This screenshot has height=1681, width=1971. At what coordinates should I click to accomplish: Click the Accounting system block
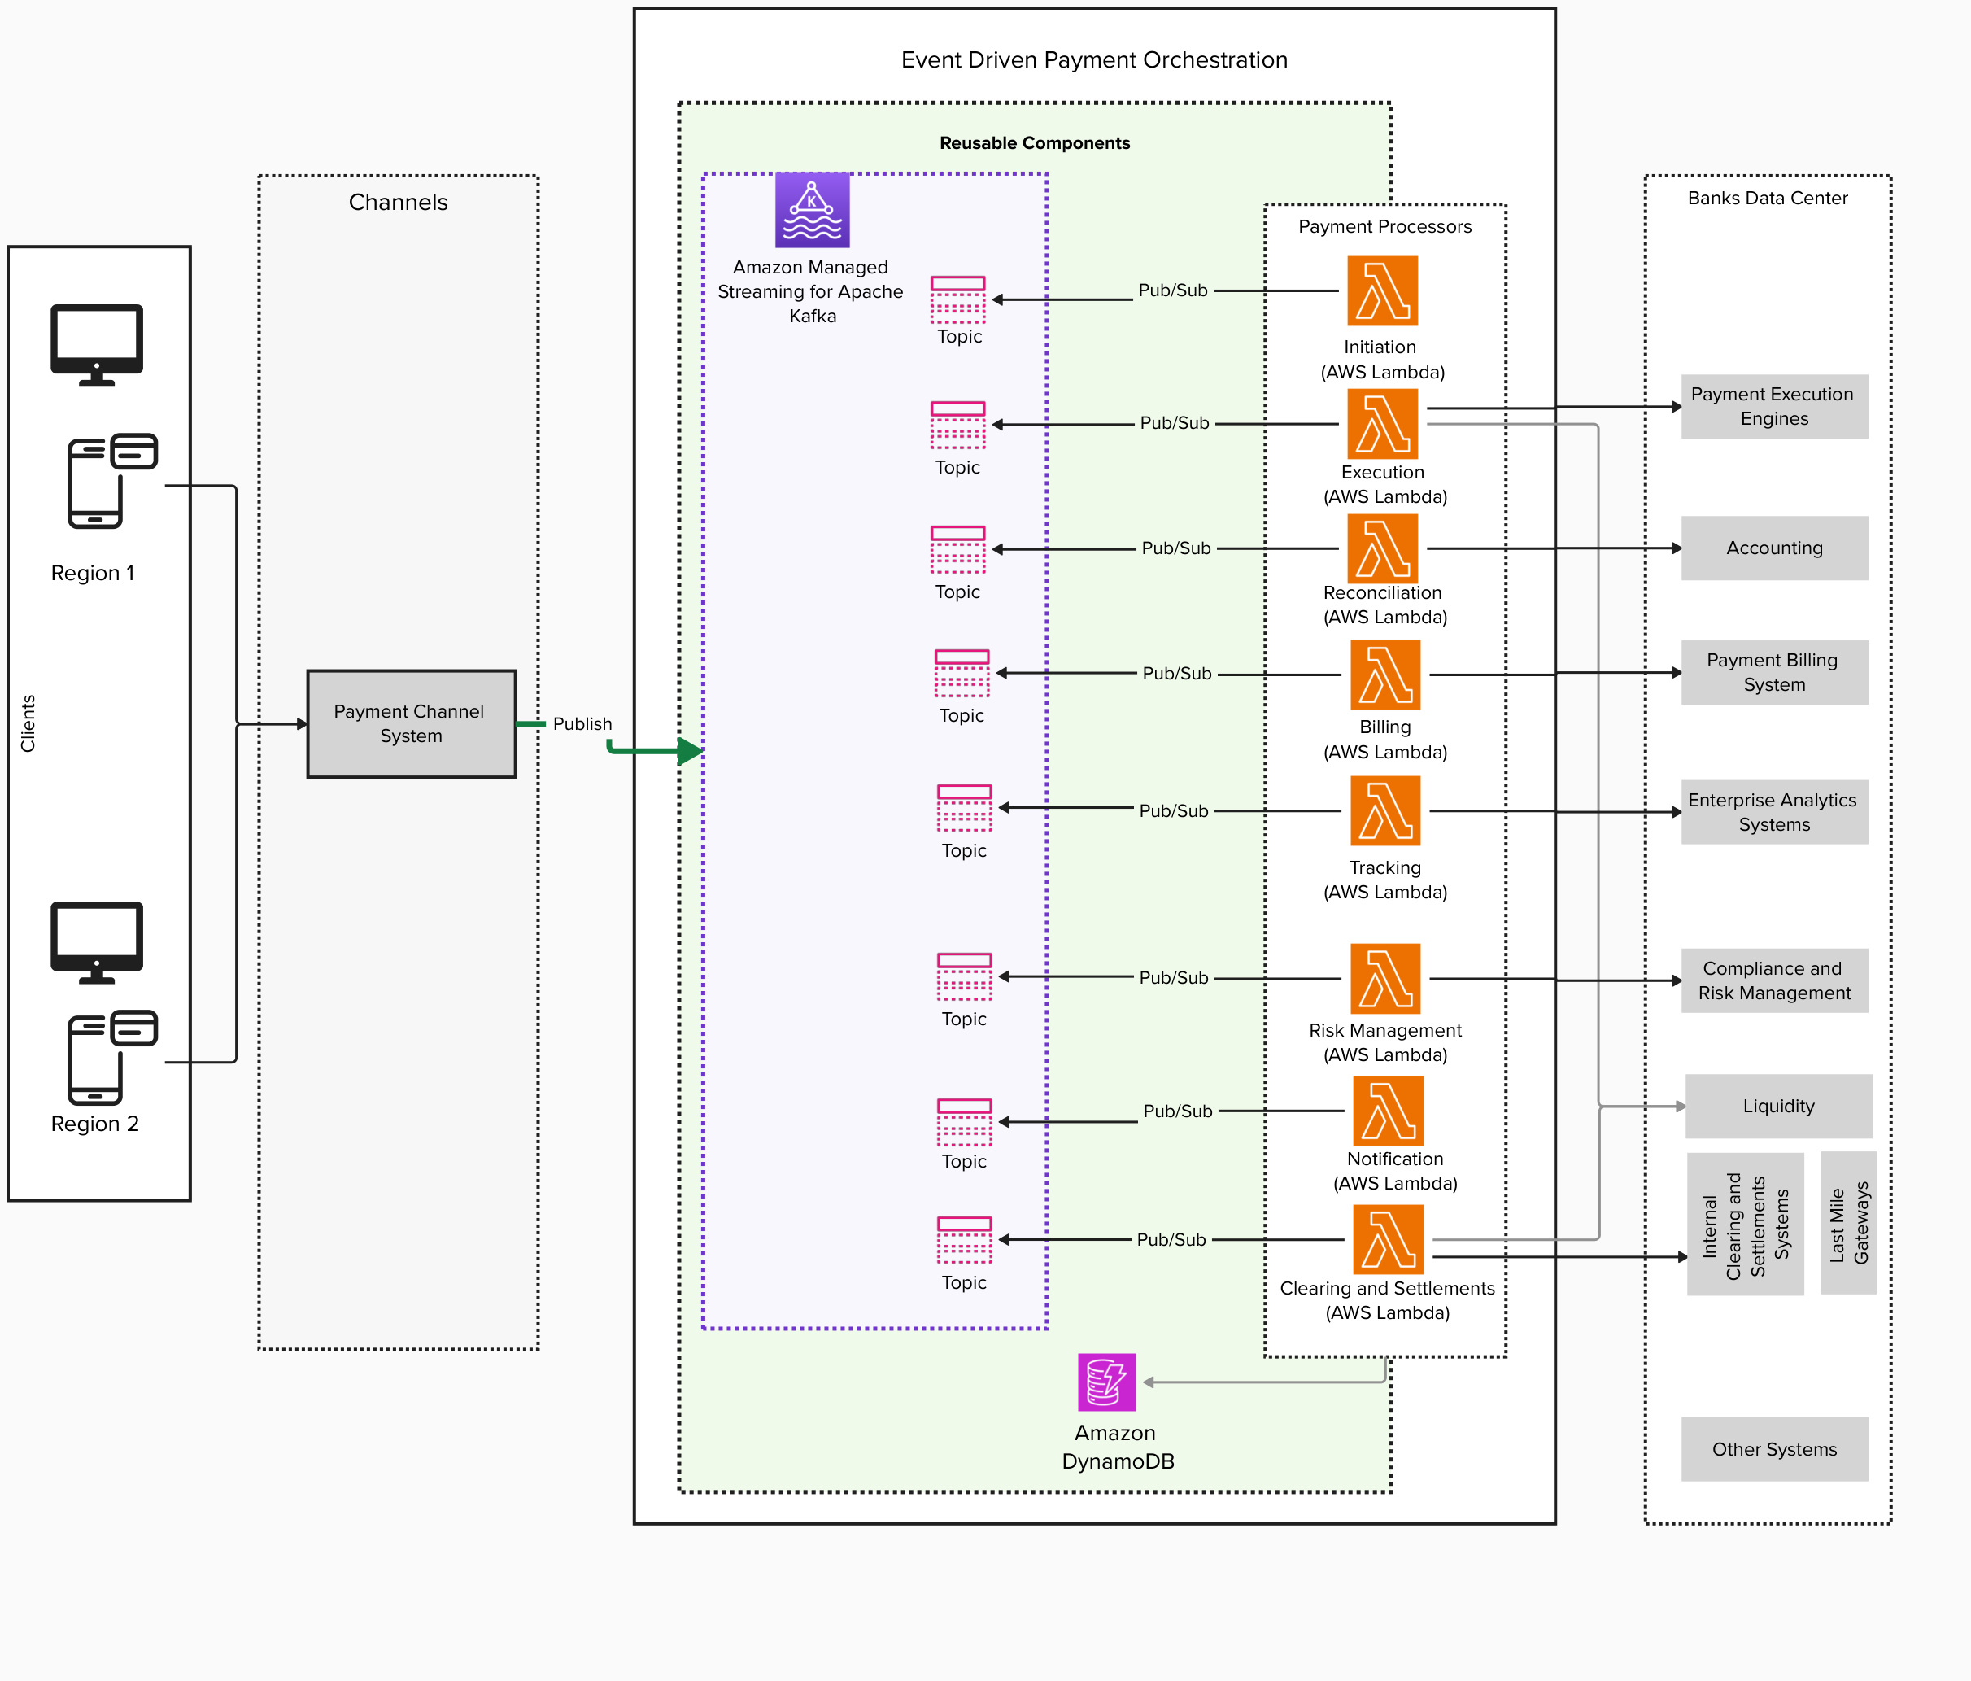coord(1773,547)
